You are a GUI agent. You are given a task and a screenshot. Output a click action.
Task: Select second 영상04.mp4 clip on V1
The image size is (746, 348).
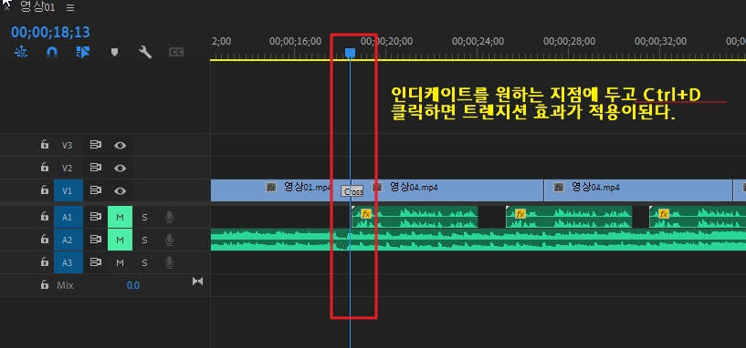click(638, 190)
